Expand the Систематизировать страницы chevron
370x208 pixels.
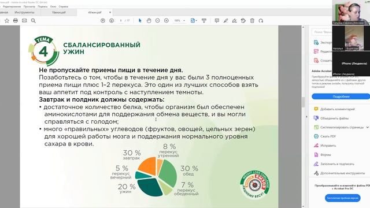click(x=368, y=127)
